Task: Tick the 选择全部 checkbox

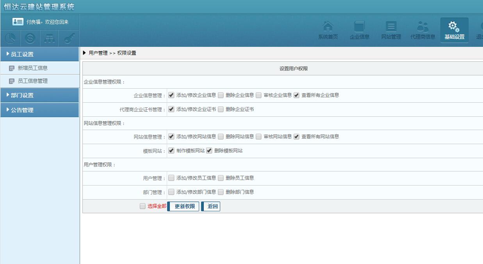Action: [x=143, y=206]
